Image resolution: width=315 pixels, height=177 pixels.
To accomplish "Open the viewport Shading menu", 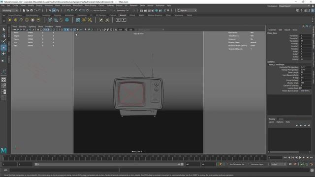I will pyautogui.click(x=23, y=27).
